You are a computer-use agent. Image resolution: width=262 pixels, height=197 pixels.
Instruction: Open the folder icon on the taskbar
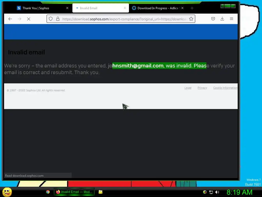[x=100, y=192]
